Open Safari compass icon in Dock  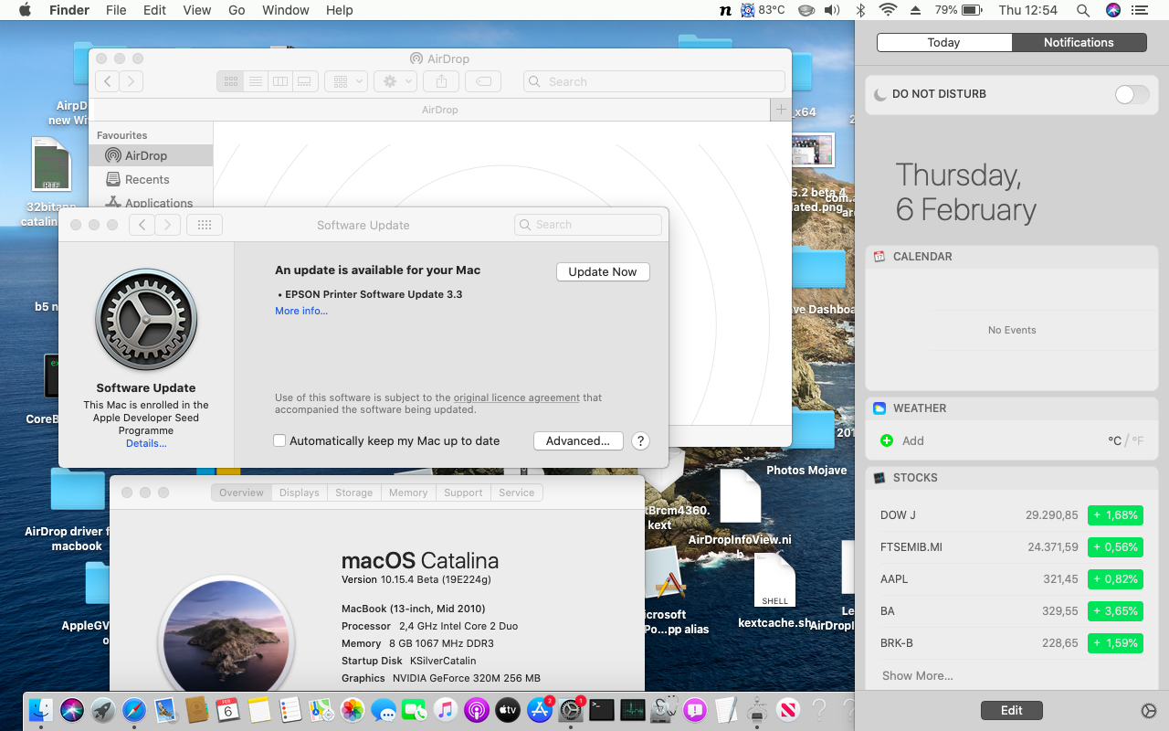(x=134, y=709)
